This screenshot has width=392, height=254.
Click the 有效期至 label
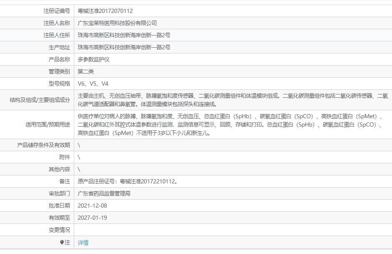(59, 218)
